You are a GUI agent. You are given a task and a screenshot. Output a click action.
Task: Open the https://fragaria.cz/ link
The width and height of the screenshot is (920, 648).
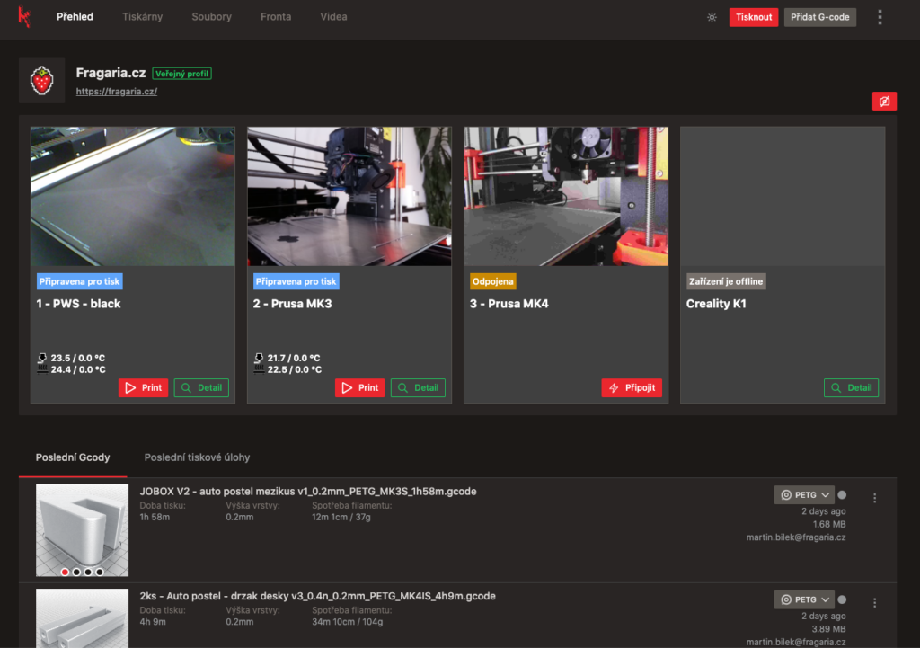(x=117, y=92)
